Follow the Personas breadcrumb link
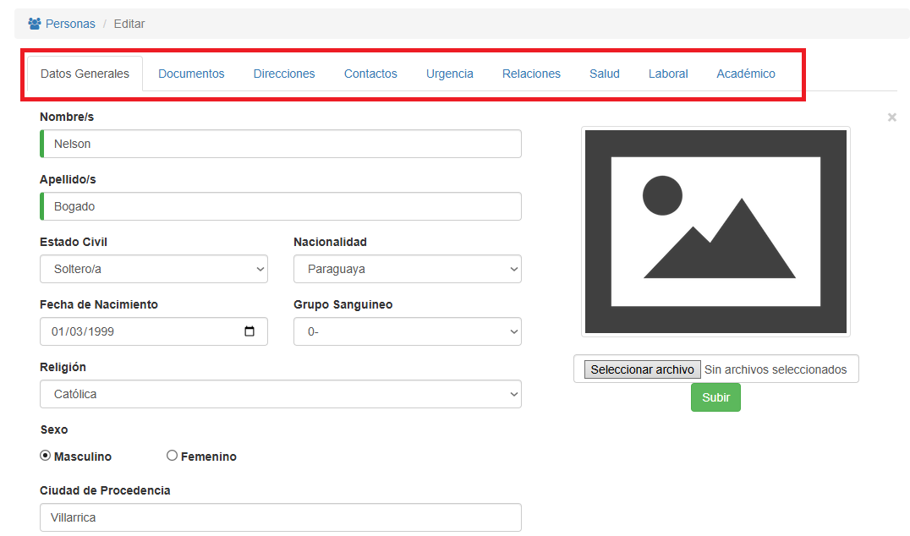This screenshot has width=910, height=536. click(70, 24)
